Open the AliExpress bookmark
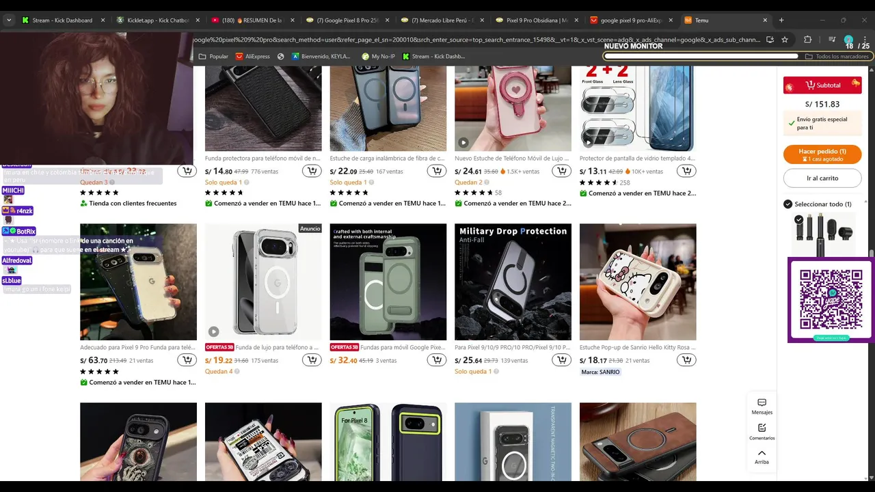Image resolution: width=875 pixels, height=492 pixels. 252,57
